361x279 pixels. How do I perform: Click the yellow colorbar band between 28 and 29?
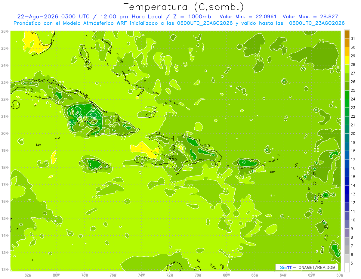(347, 60)
